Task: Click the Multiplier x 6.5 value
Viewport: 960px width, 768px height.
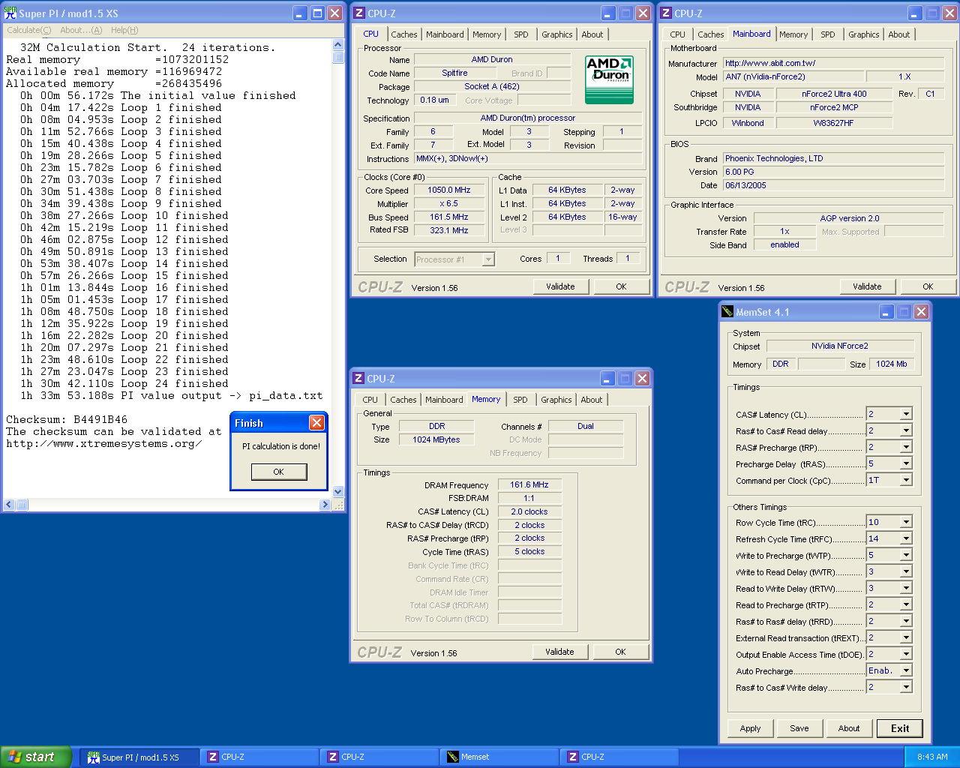Action: point(449,204)
